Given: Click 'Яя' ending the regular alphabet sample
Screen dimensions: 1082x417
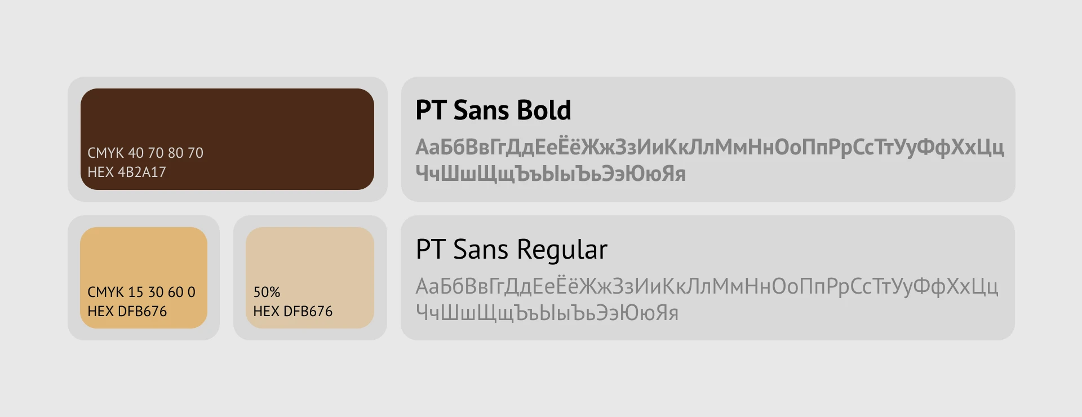Looking at the screenshot, I should pyautogui.click(x=668, y=313).
